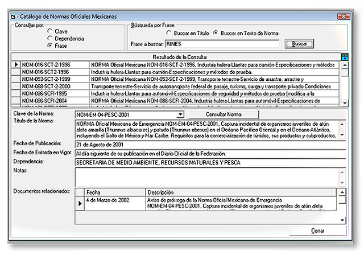
Task: Select result row NOM-086-SCFI-1995
Action: pyautogui.click(x=175, y=93)
